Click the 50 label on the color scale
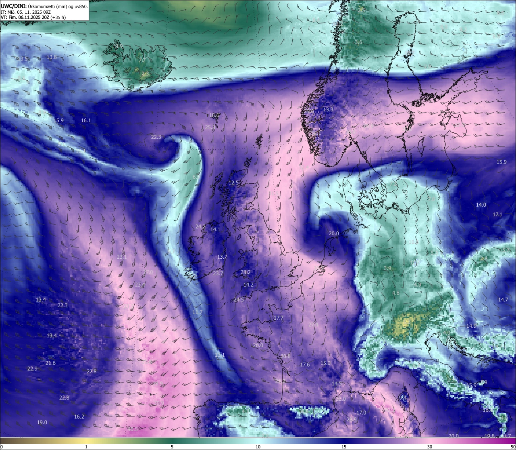516x450 pixels. tap(513, 447)
